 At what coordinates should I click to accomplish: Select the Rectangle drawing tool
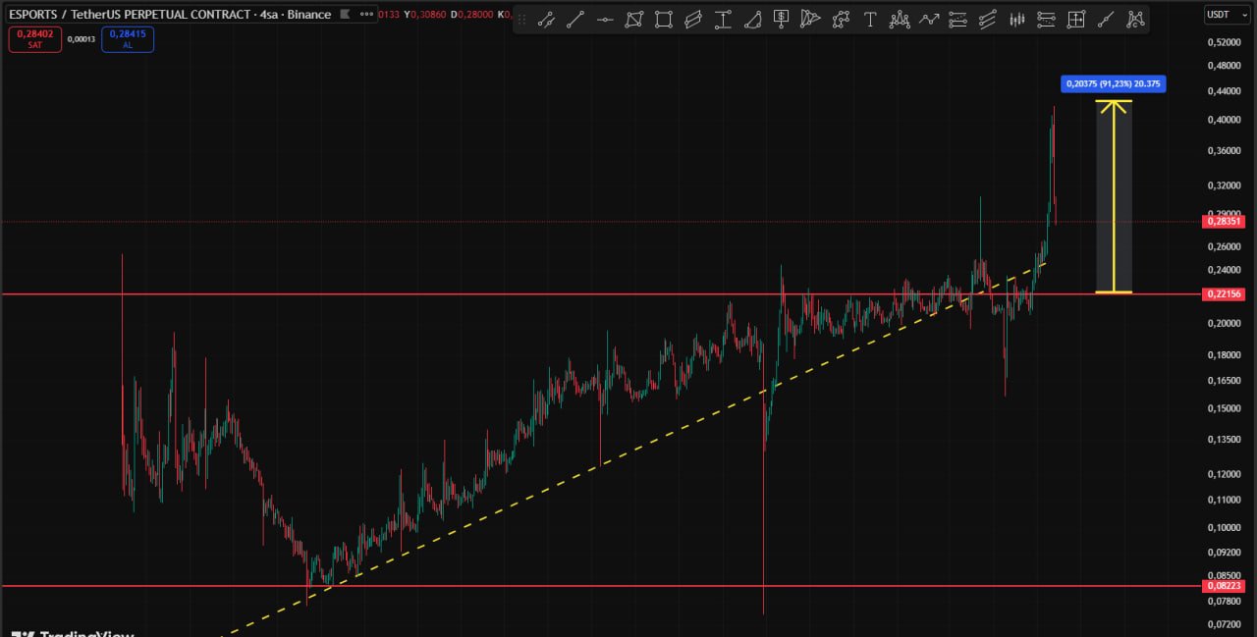click(664, 20)
